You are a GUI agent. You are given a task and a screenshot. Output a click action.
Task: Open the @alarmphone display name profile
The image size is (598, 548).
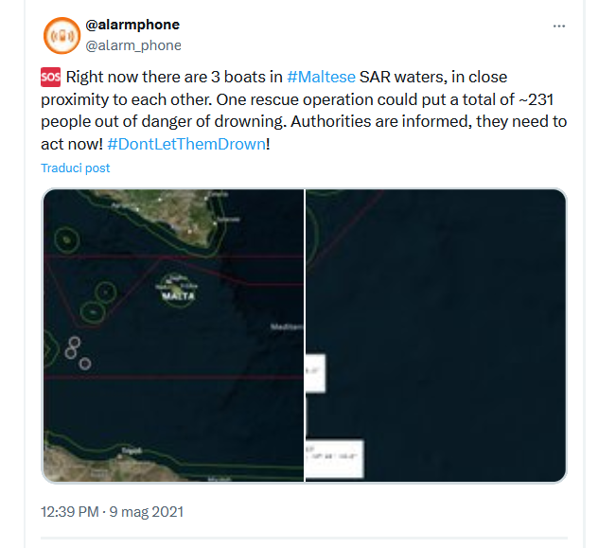132,25
